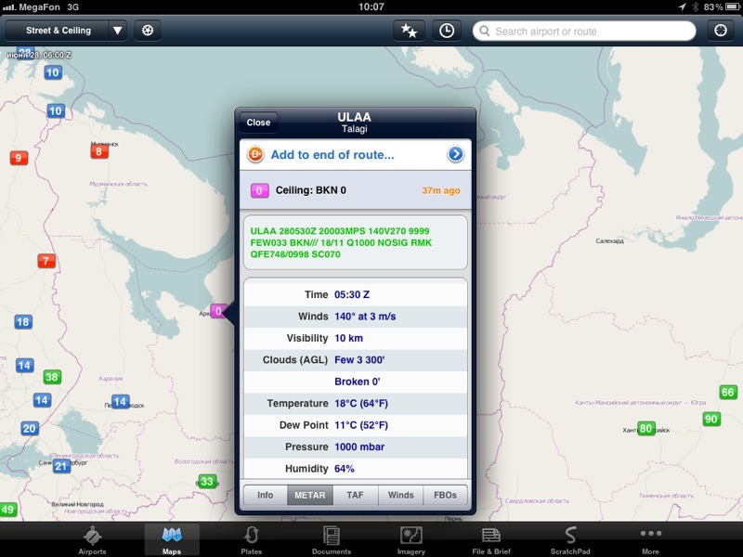
Task: Open map settings gear icon
Action: [x=147, y=31]
